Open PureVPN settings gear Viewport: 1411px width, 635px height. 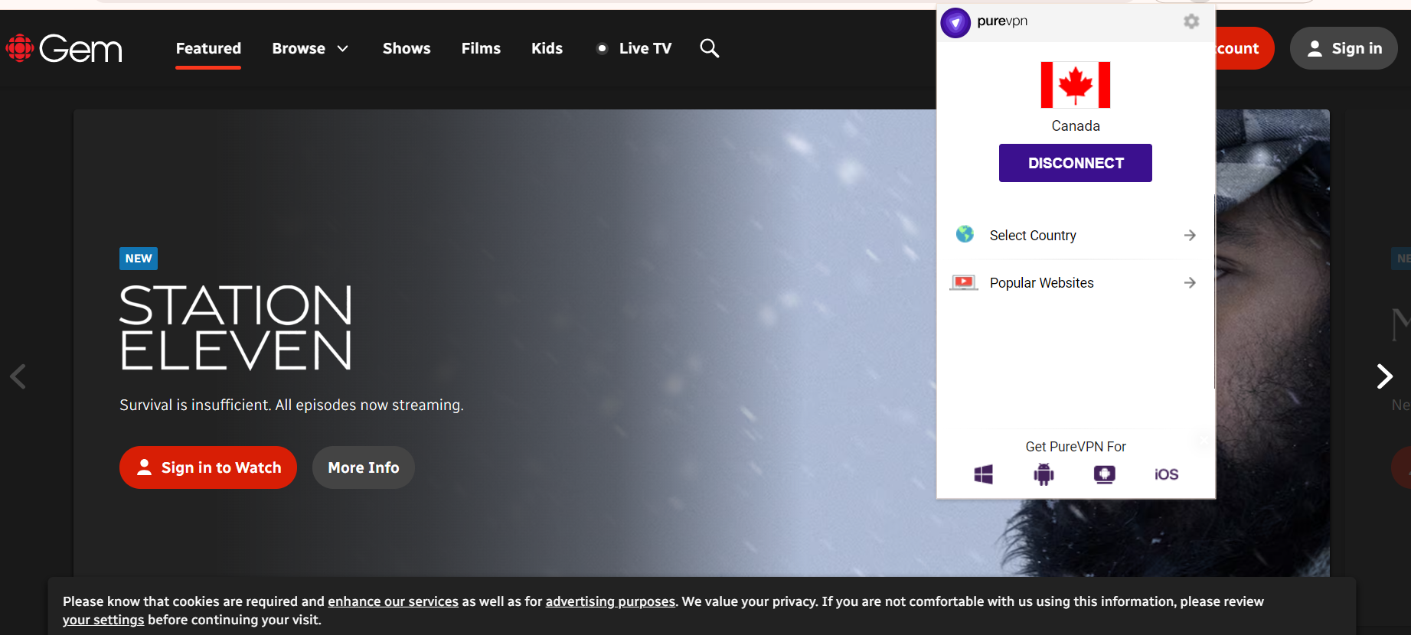coord(1191,21)
